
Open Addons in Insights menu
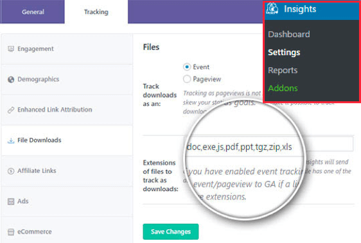[x=283, y=88]
